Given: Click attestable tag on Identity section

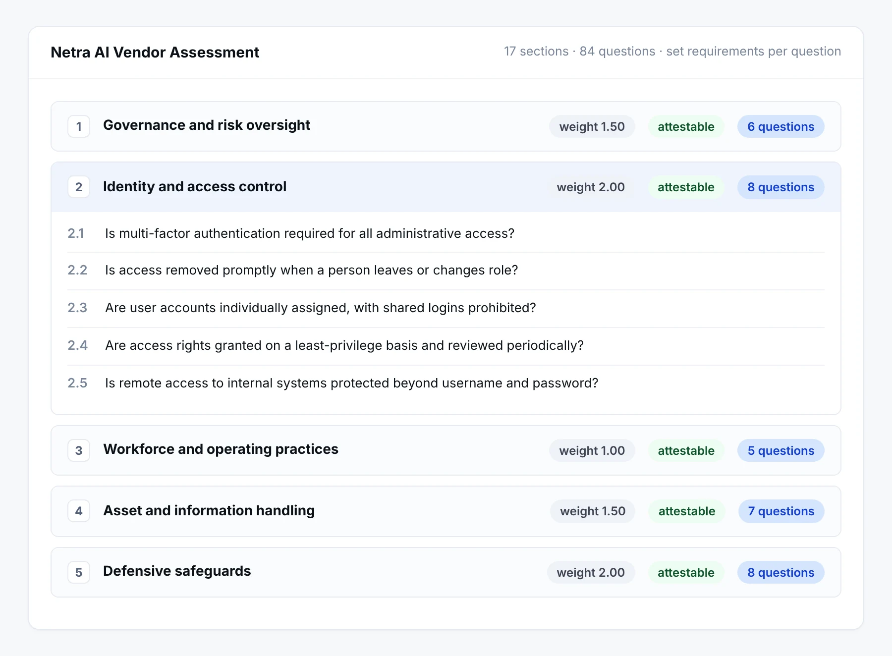Looking at the screenshot, I should [686, 187].
